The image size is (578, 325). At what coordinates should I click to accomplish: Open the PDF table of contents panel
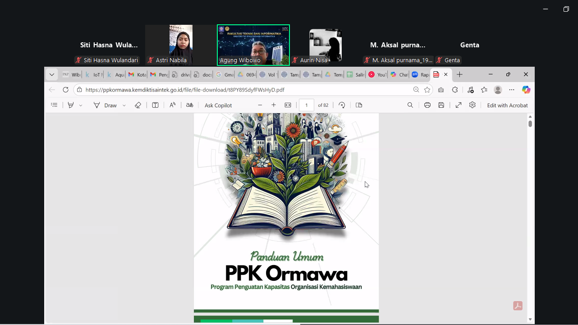pyautogui.click(x=54, y=105)
